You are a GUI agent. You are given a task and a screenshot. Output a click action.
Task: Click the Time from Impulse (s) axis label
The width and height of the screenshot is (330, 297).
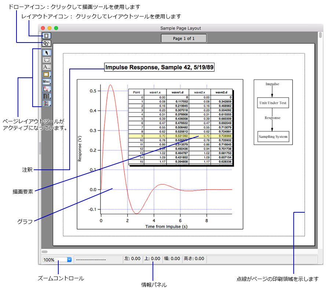point(166,227)
